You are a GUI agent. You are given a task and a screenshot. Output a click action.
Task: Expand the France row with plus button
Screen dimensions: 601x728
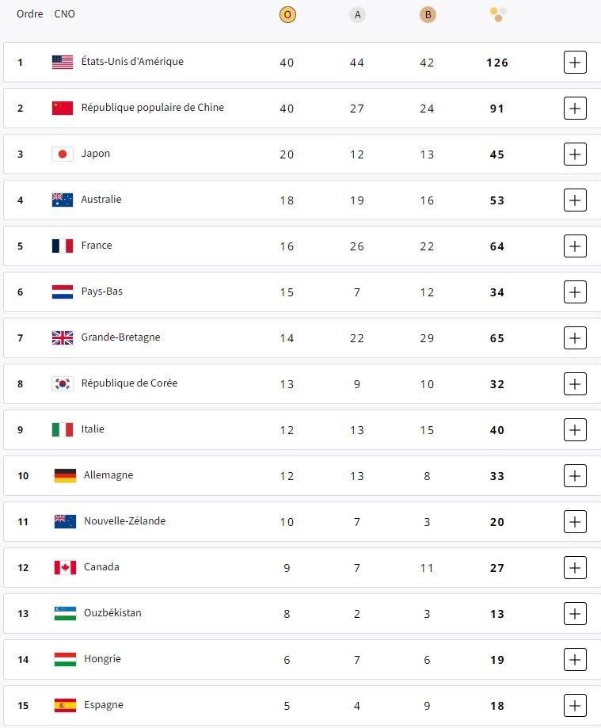[x=575, y=246]
